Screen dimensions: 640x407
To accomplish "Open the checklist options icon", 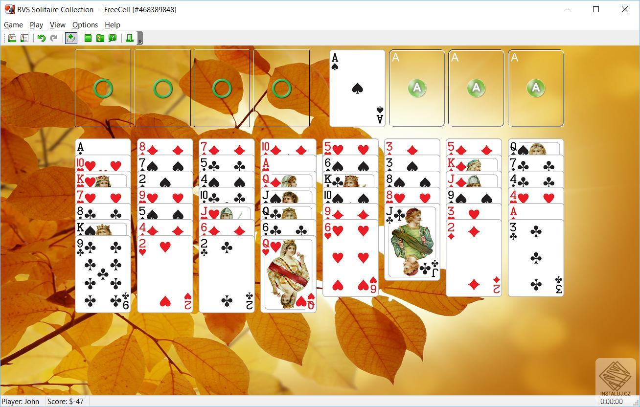I will point(100,38).
